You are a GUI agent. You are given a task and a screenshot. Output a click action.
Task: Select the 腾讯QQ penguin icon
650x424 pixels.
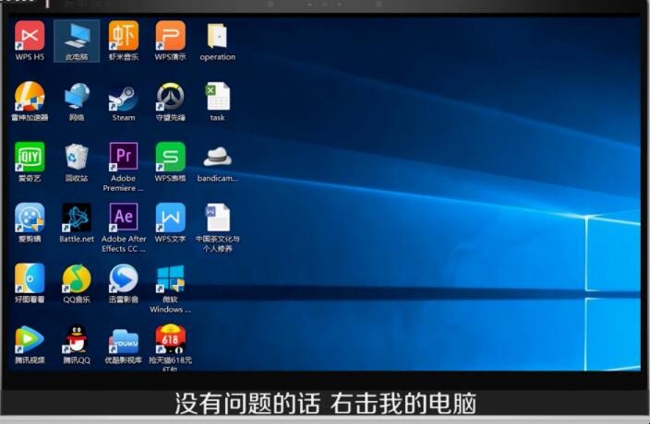(77, 340)
